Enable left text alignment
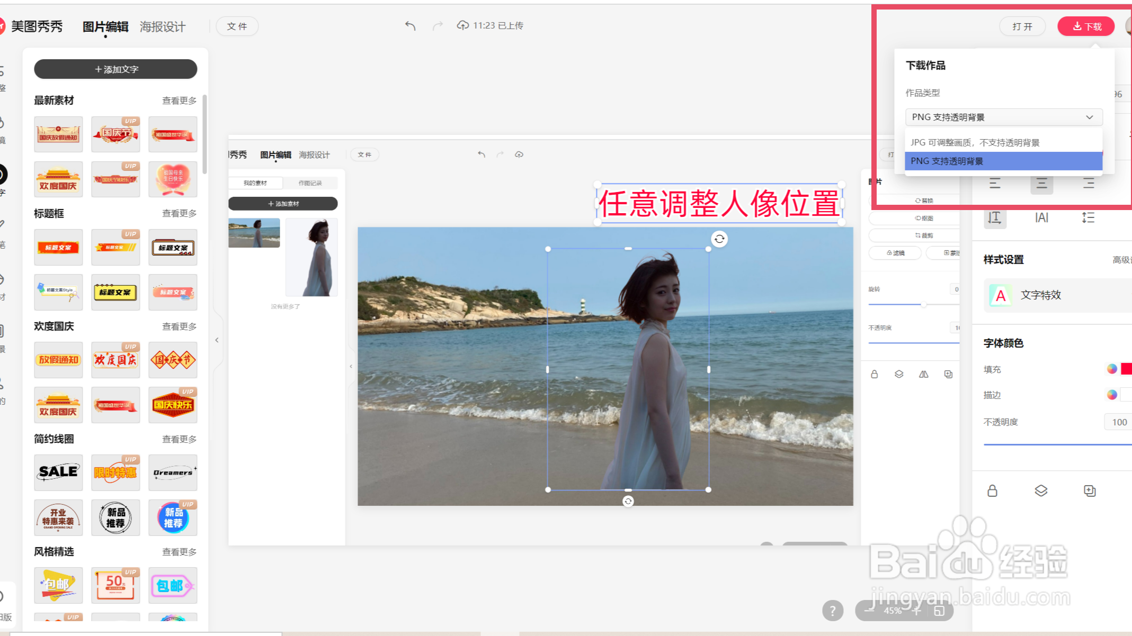The image size is (1132, 636). tap(995, 184)
